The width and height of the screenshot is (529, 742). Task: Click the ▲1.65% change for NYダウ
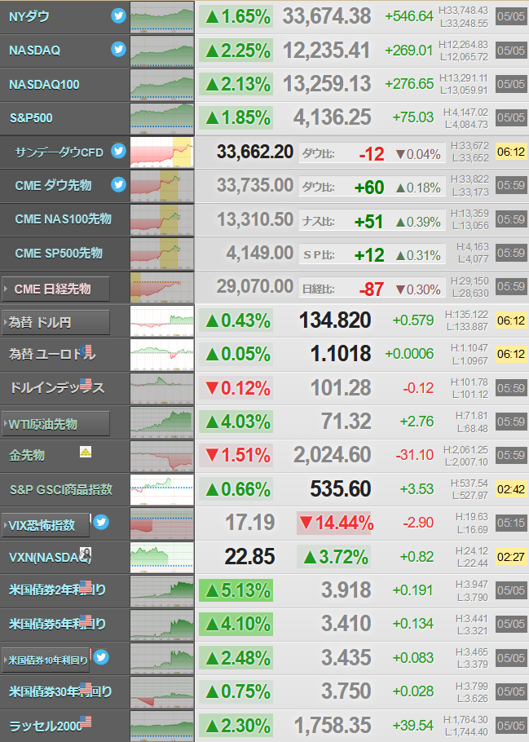click(236, 16)
